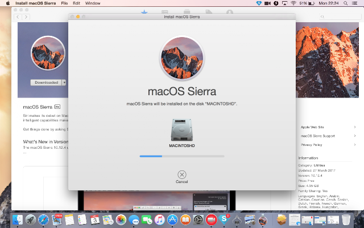Screen dimensions: 364x228
Task: Expand chevron beside Privacy Policy
Action: coord(355,145)
